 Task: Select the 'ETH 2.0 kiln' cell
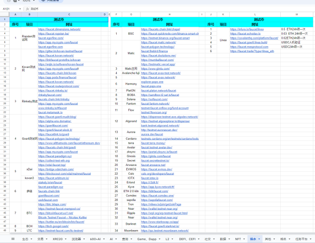(131, 191)
